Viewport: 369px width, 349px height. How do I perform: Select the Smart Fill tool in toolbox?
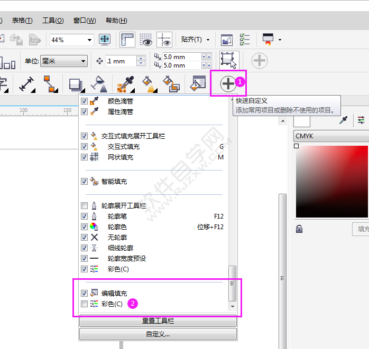[171, 84]
